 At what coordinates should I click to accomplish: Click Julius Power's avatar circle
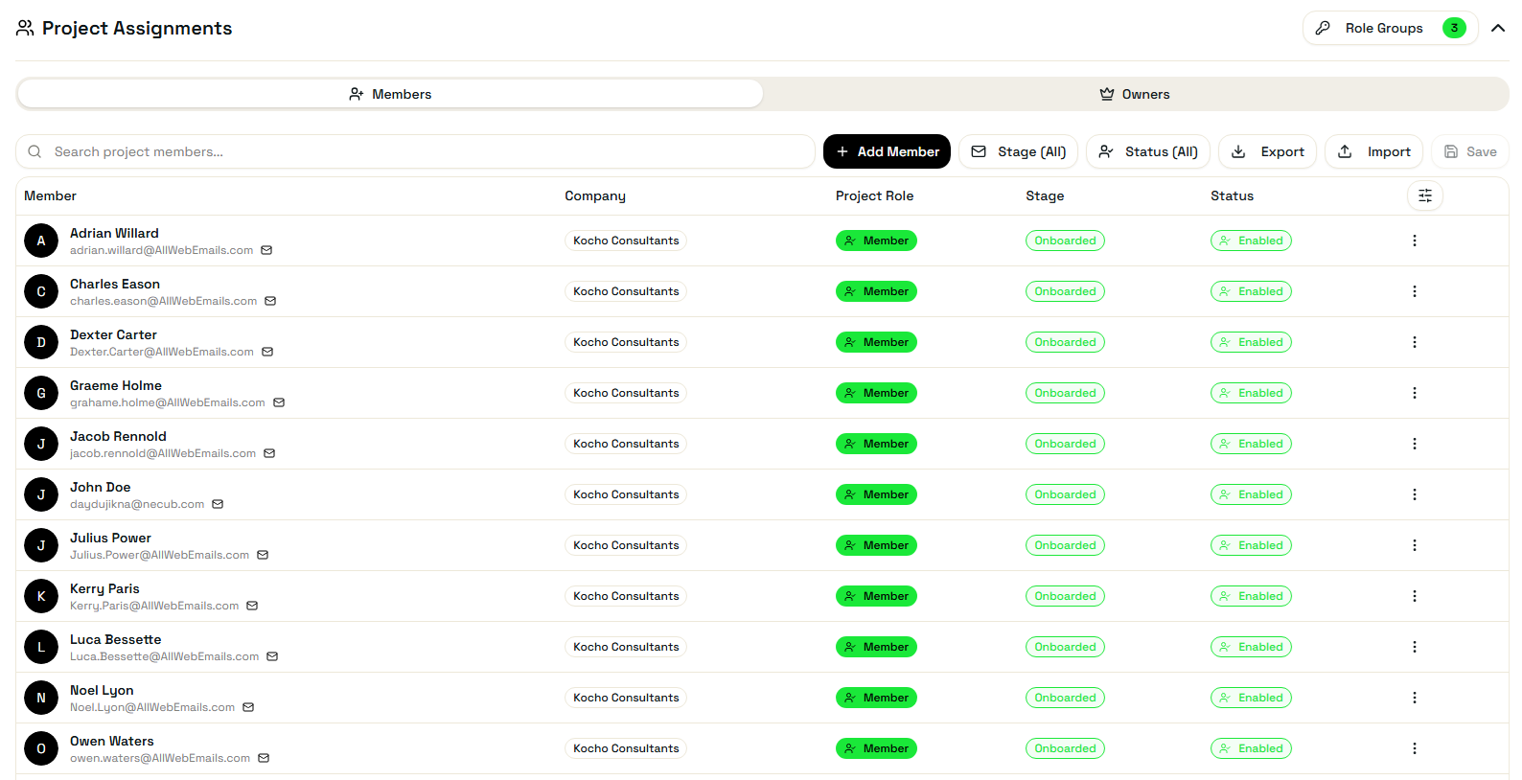point(41,545)
